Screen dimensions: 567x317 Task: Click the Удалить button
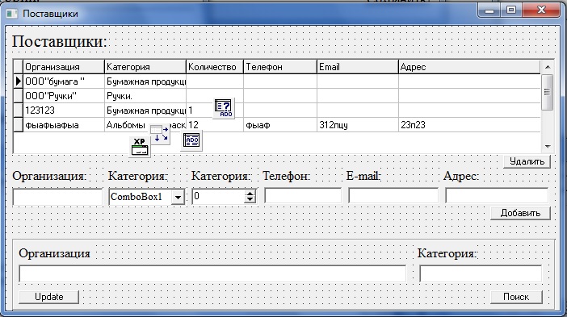click(527, 161)
